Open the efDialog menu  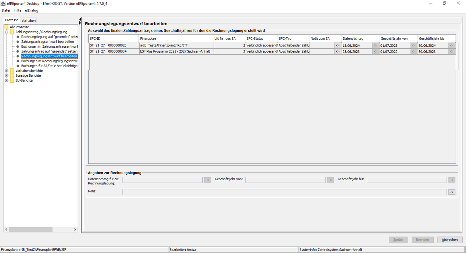pyautogui.click(x=32, y=10)
